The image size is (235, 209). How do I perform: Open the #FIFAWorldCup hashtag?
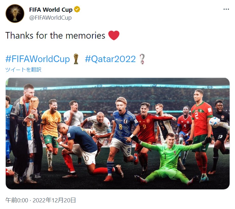(37, 59)
